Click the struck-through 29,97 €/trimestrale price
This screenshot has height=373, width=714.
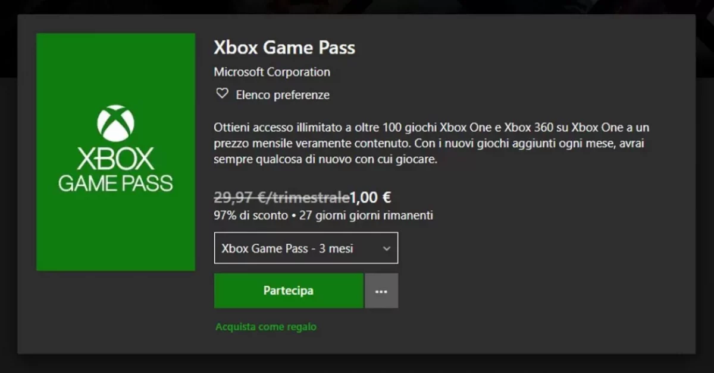click(281, 197)
